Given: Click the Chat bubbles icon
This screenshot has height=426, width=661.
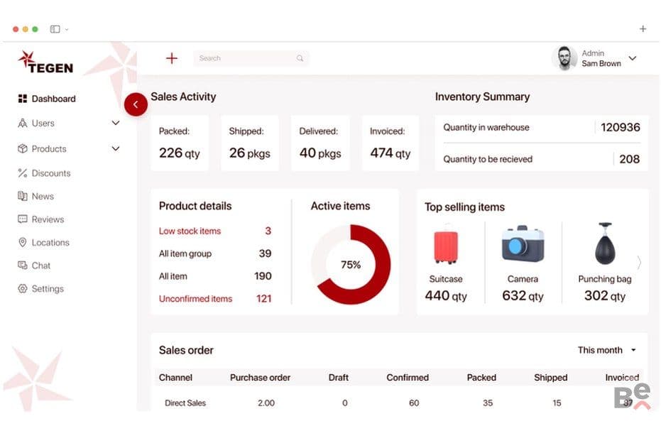Looking at the screenshot, I should [22, 265].
